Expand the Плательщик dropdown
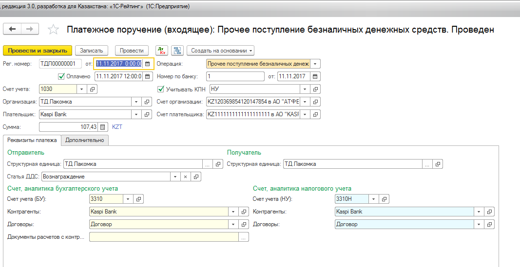Screen dimensions: 520x267 pyautogui.click(x=136, y=114)
